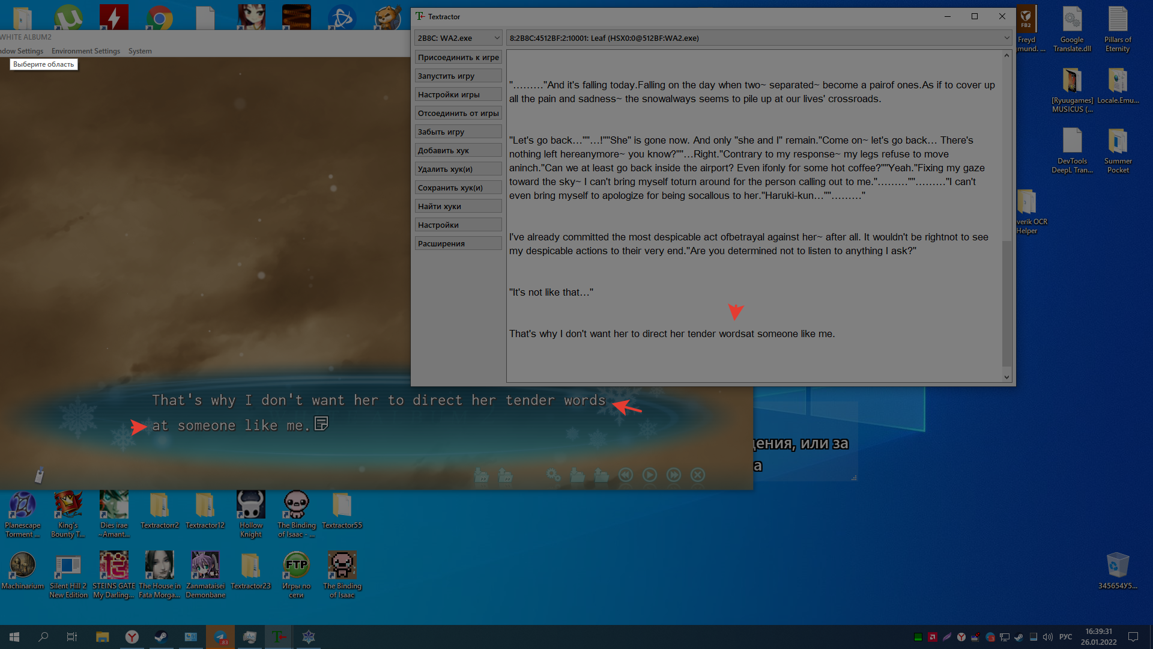Open 'Locale.Emu...' desktop icon

[x=1118, y=86]
